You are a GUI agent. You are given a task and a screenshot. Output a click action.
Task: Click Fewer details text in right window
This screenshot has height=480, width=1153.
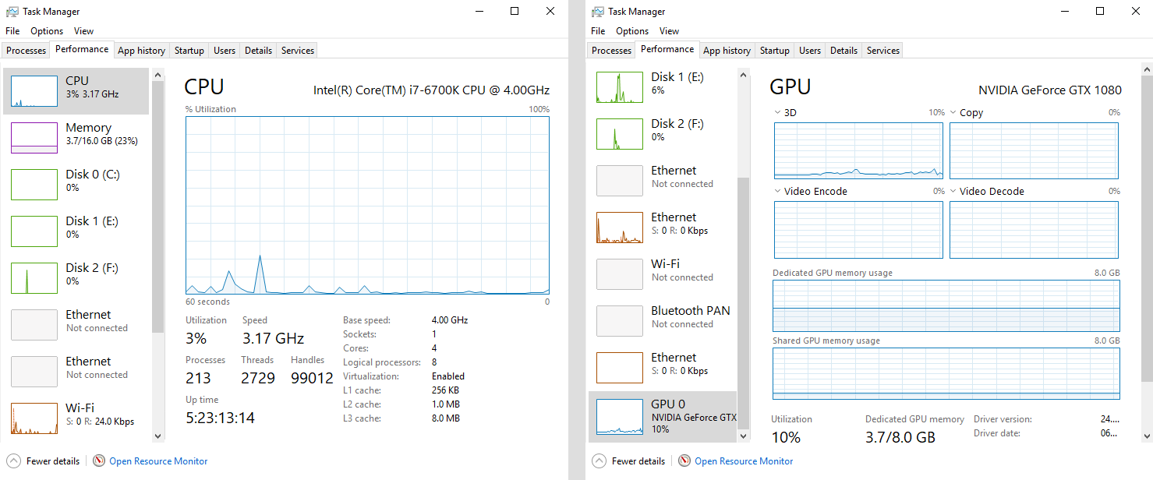point(638,461)
